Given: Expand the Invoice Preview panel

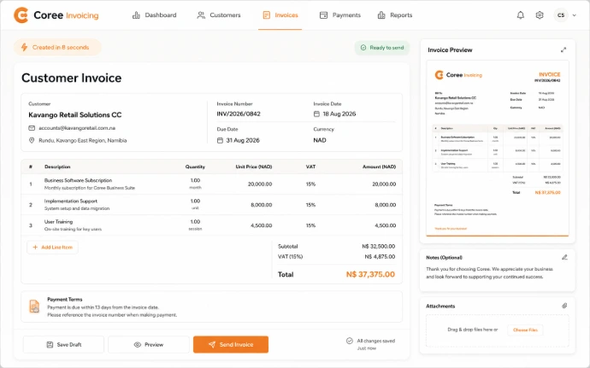Looking at the screenshot, I should coord(563,50).
